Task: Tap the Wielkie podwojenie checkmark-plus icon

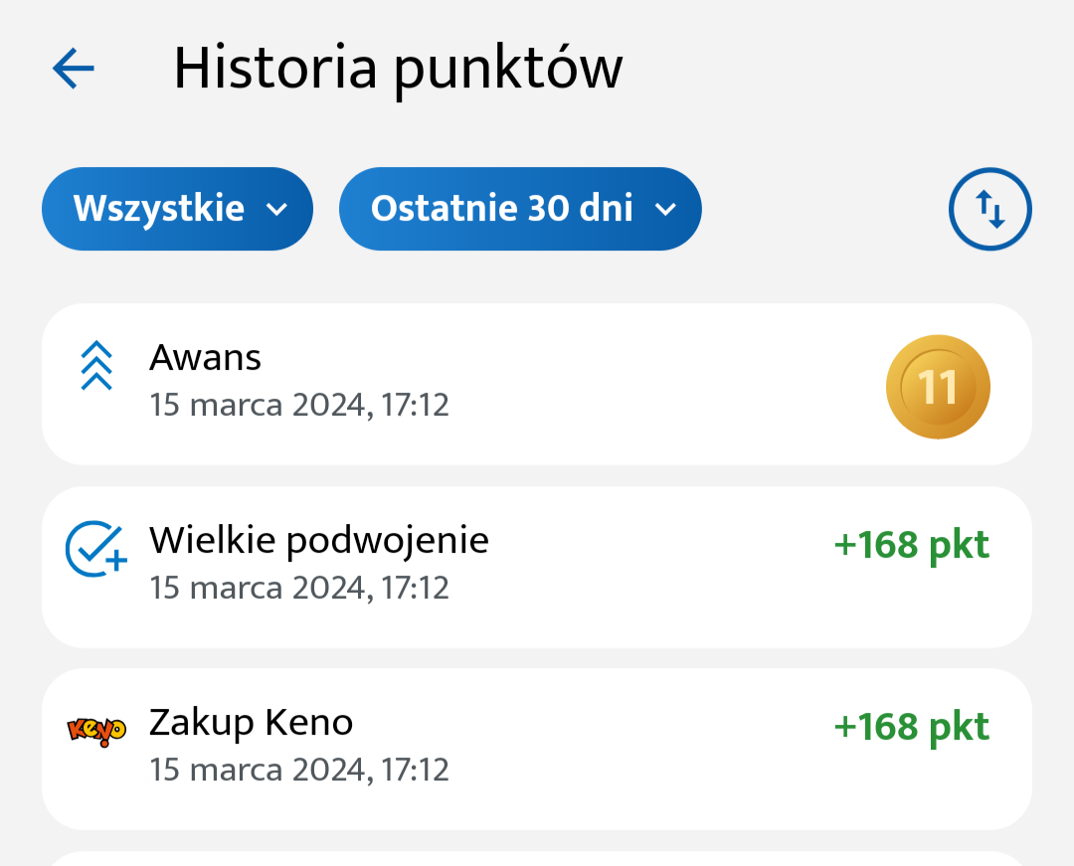Action: point(95,549)
